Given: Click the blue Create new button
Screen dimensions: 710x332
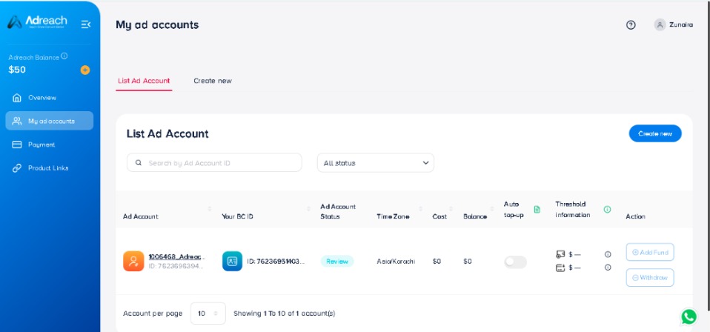Looking at the screenshot, I should pyautogui.click(x=654, y=133).
